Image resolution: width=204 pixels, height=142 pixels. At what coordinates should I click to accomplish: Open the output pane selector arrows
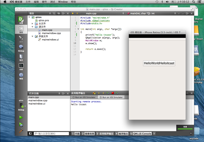click(154, 134)
